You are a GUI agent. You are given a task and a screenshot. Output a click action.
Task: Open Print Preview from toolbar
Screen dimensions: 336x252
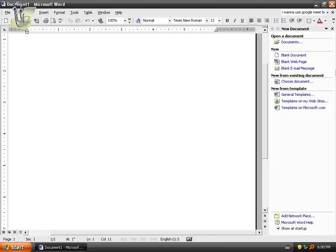click(x=53, y=21)
